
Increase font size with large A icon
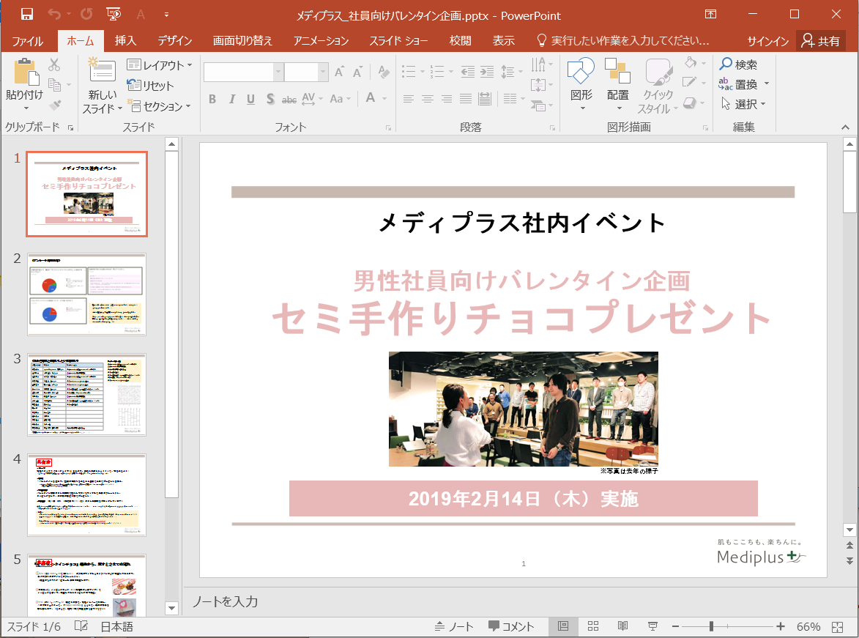coord(340,71)
